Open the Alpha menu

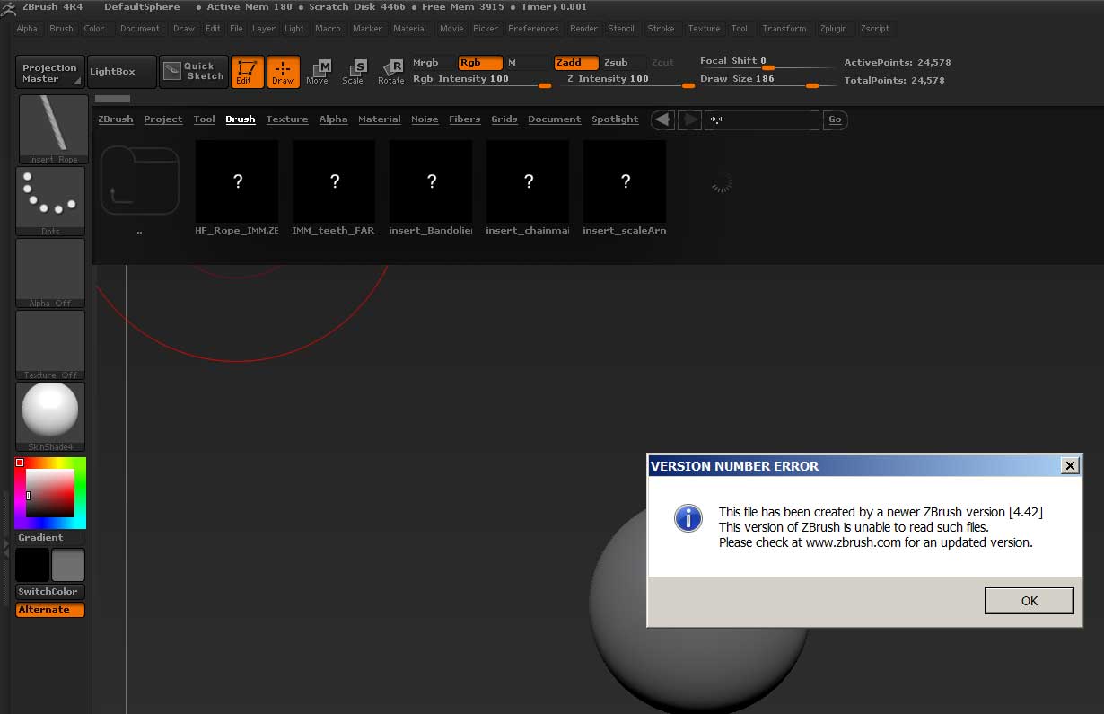(27, 29)
